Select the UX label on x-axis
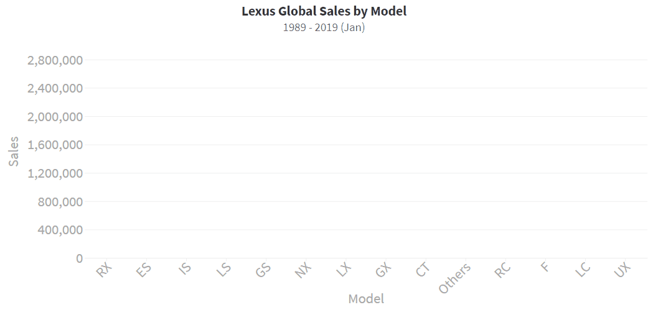Screen dimensions: 653x315 tap(623, 270)
